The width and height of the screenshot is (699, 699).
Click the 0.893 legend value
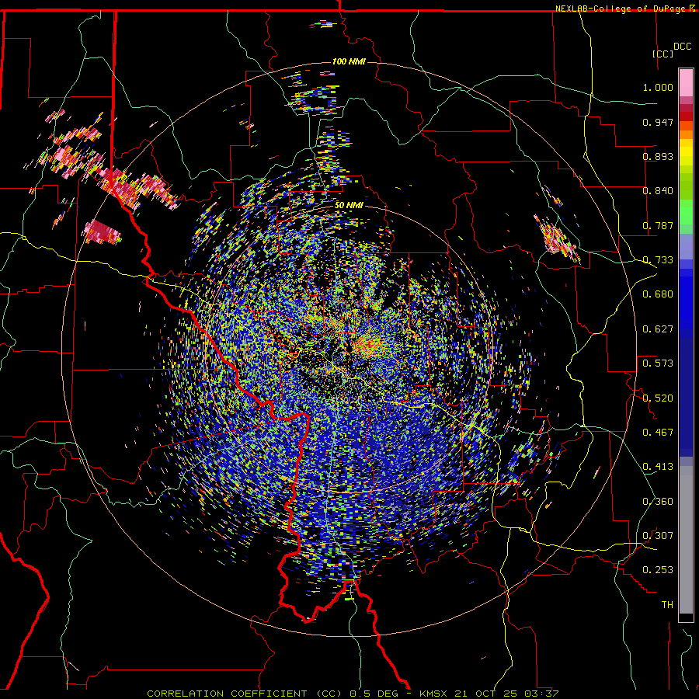(x=658, y=156)
